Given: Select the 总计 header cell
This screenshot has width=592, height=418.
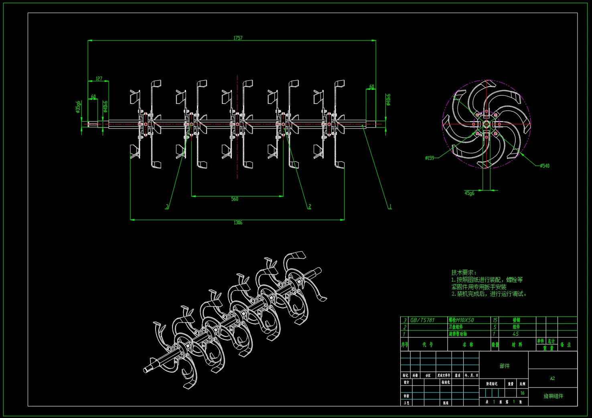Looking at the screenshot, I should (551, 341).
